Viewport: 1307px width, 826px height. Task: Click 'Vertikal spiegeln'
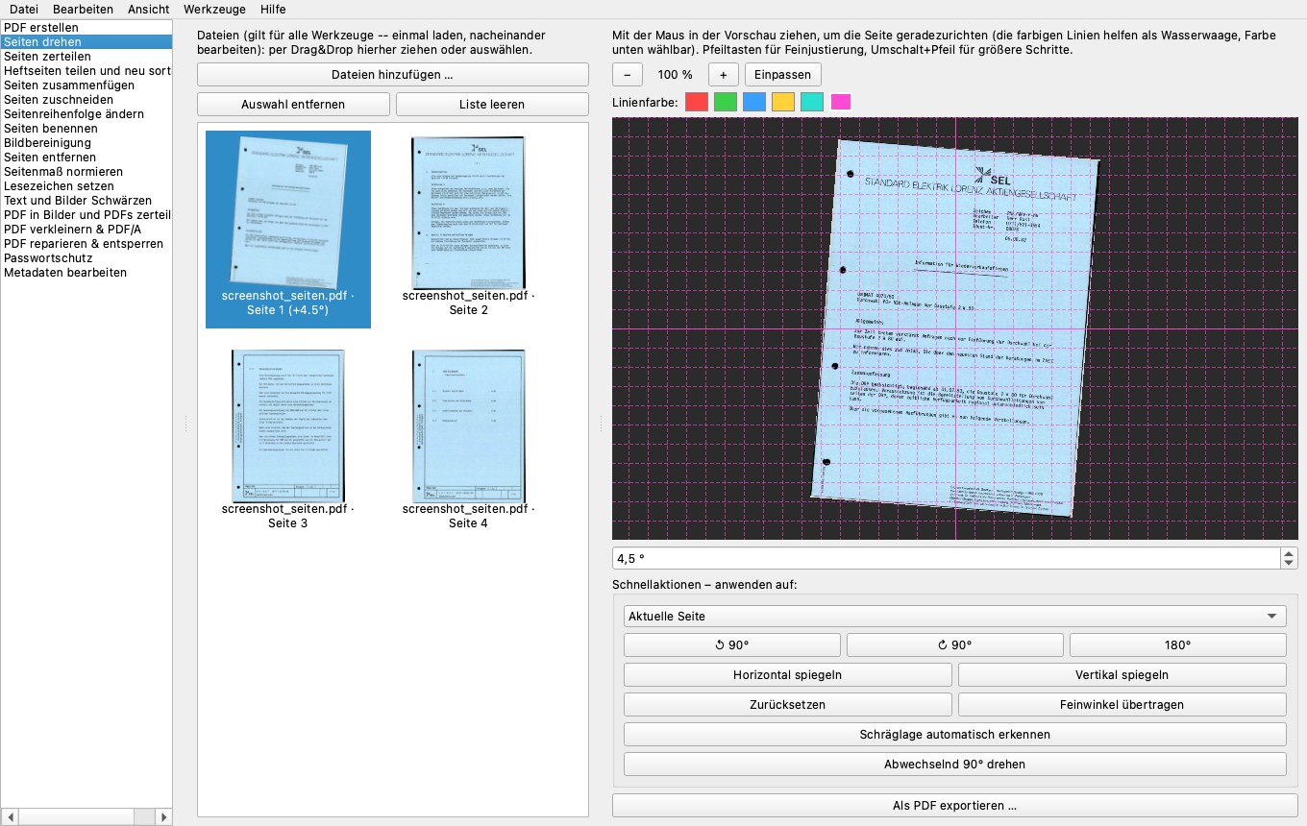pyautogui.click(x=1122, y=675)
